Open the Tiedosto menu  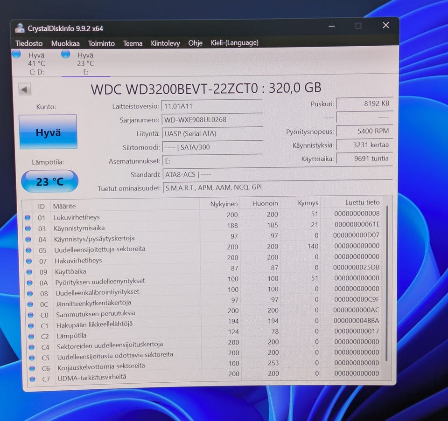coord(29,43)
